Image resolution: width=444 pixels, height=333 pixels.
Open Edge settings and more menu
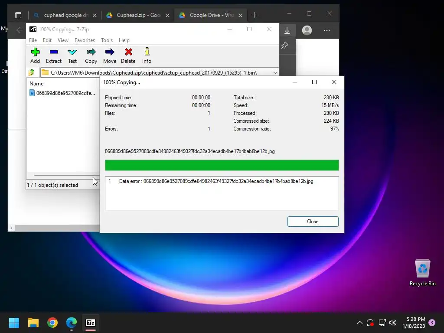coord(327,30)
